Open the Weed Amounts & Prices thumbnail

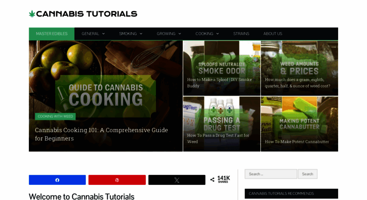point(299,68)
